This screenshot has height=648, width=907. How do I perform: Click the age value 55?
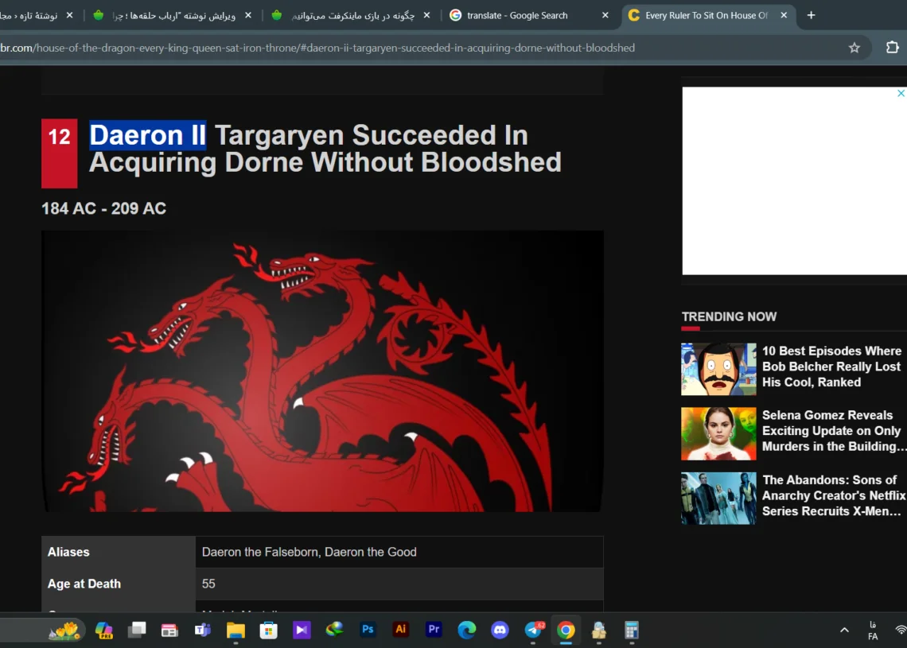click(x=208, y=584)
